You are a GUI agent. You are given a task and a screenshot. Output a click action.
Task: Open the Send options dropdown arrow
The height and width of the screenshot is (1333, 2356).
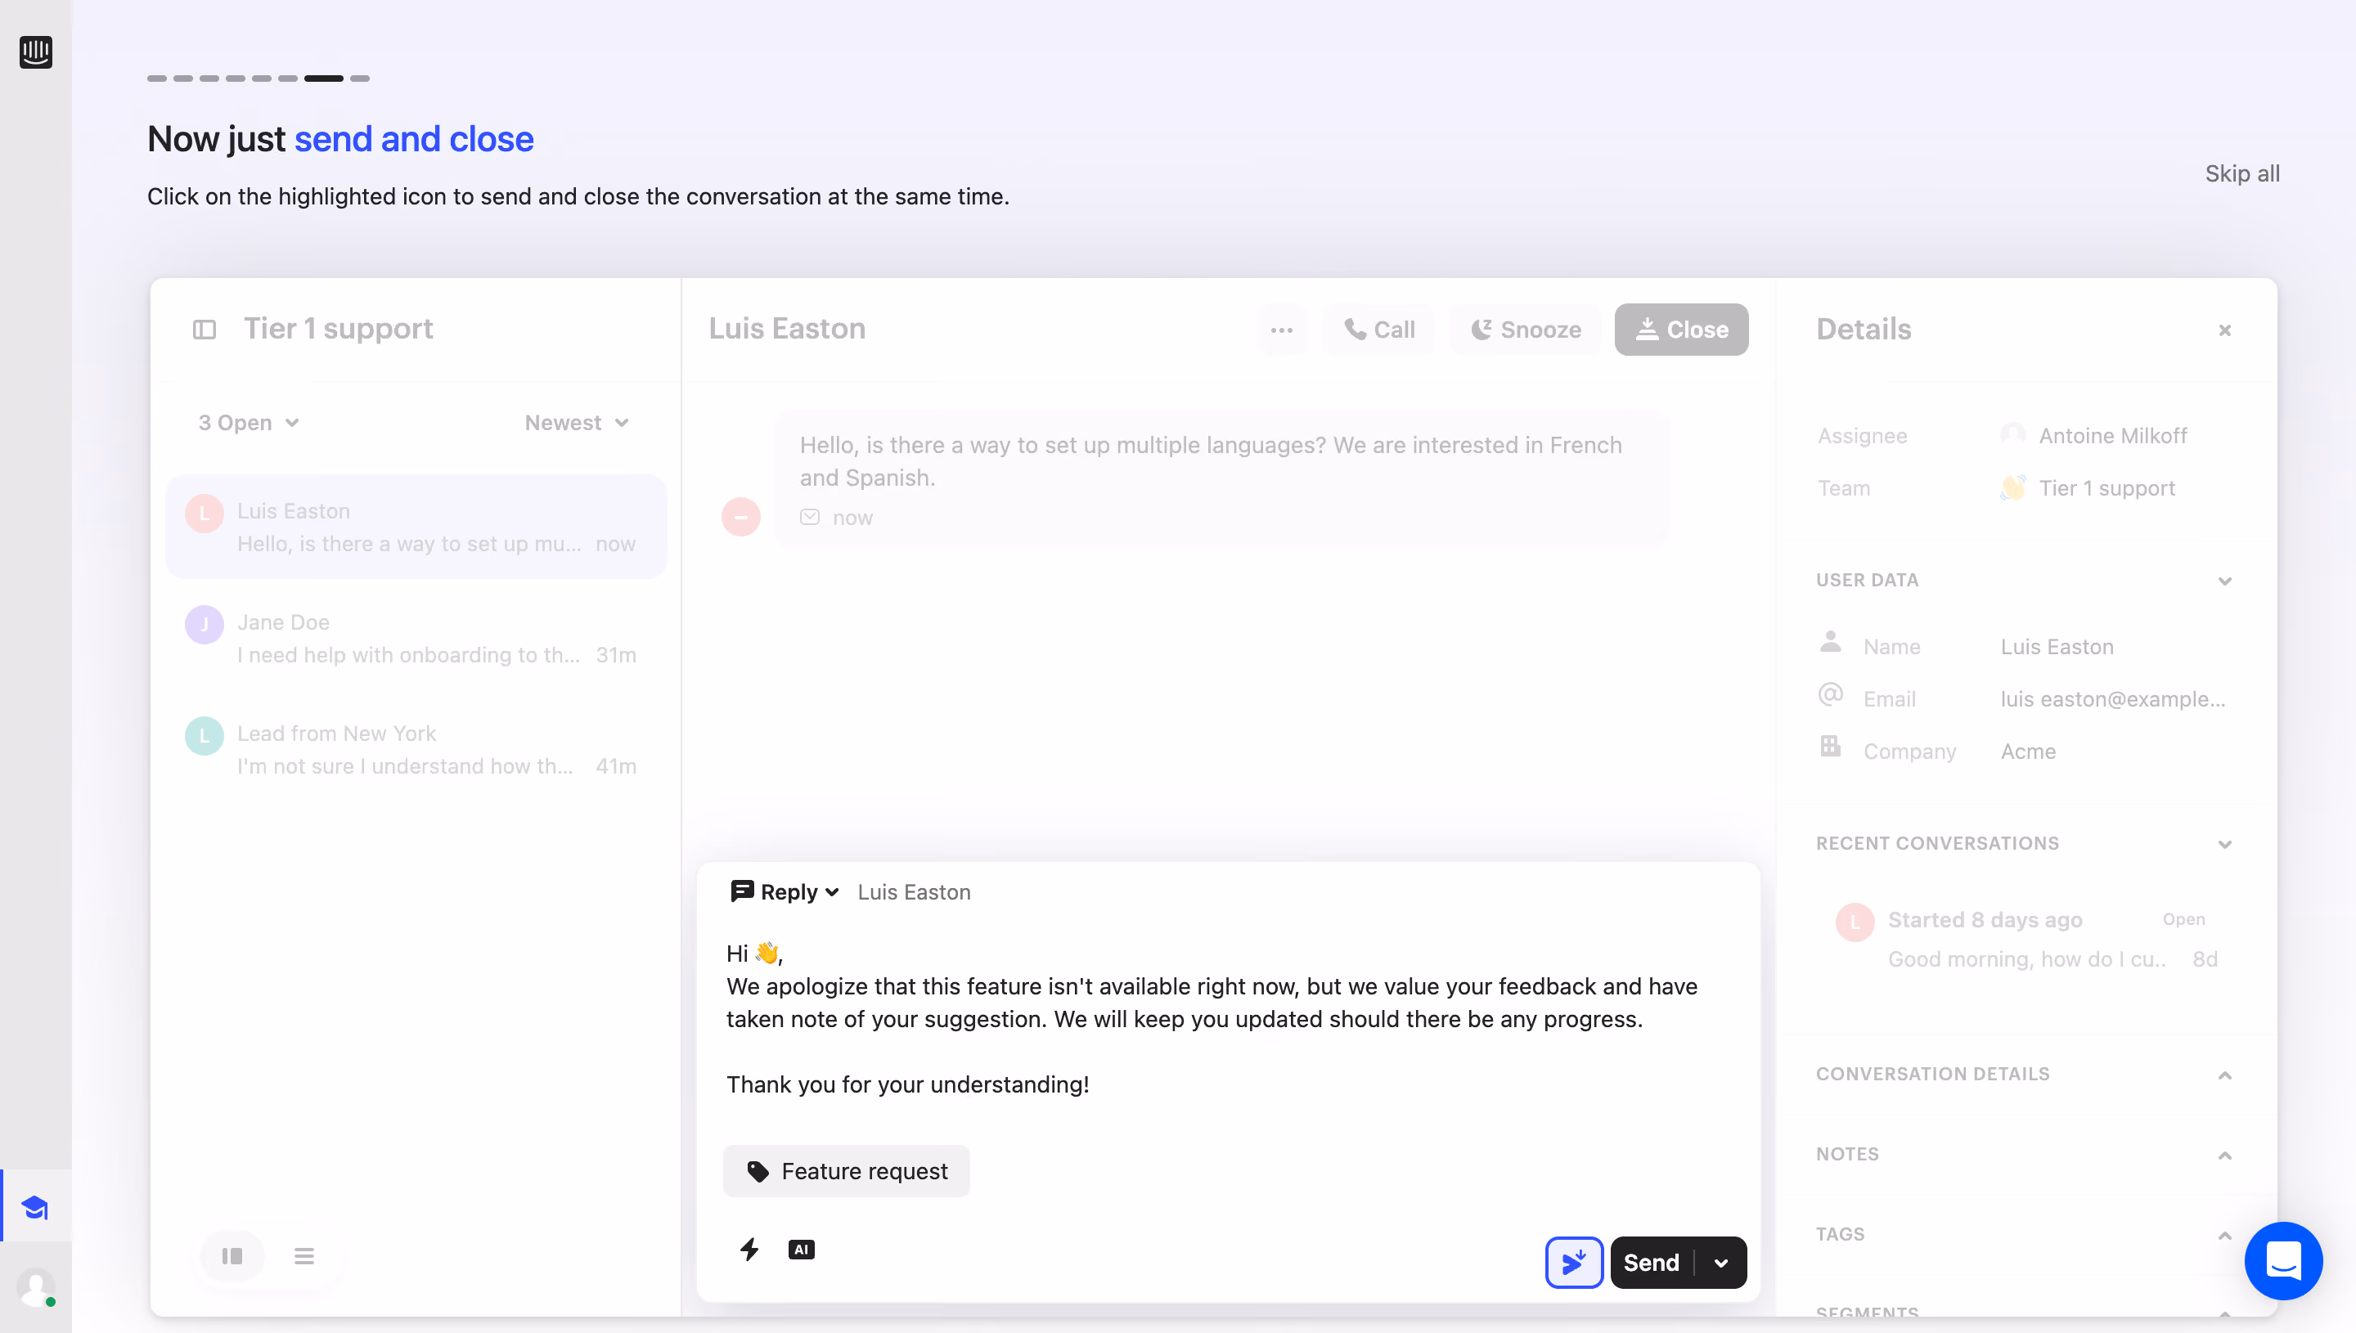(1720, 1262)
